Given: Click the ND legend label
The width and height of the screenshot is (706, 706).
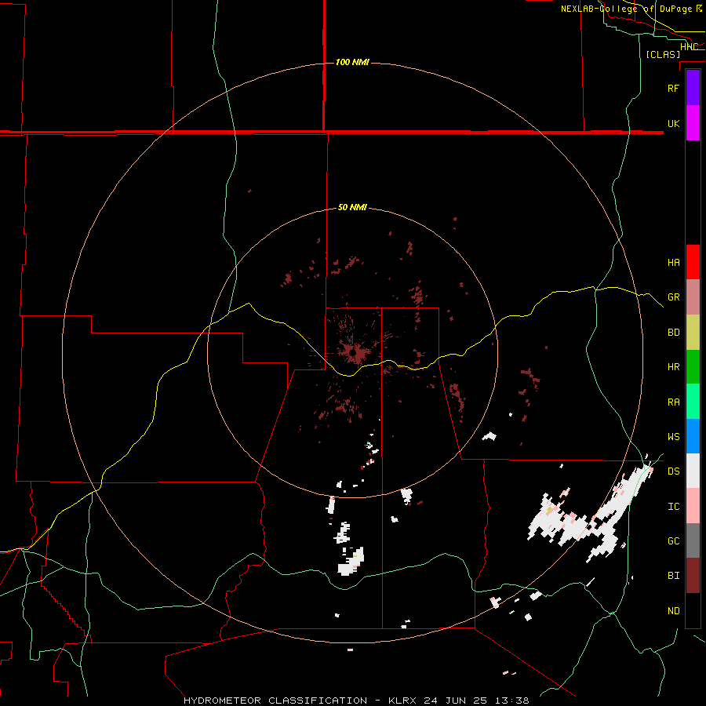Looking at the screenshot, I should 673,611.
